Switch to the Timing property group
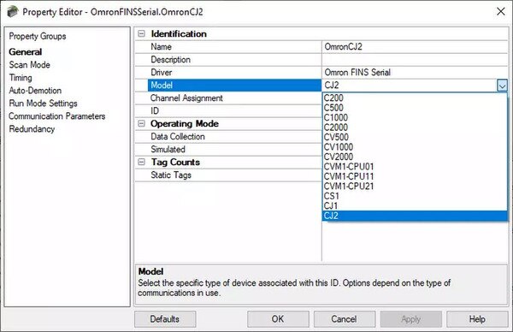This screenshot has width=513, height=332. tap(21, 78)
